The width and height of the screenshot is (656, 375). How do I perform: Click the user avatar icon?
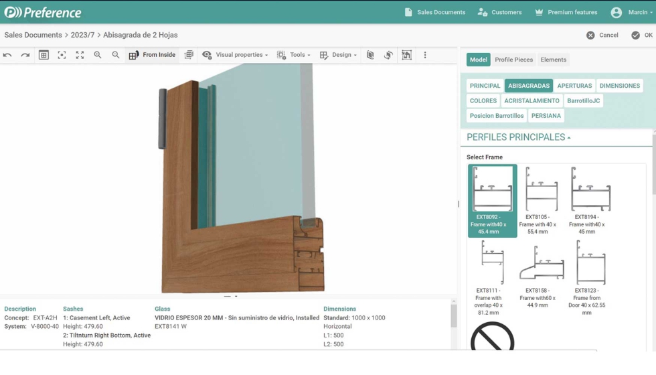click(617, 13)
